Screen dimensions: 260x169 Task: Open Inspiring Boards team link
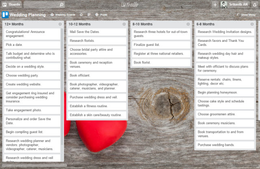click(x=63, y=15)
